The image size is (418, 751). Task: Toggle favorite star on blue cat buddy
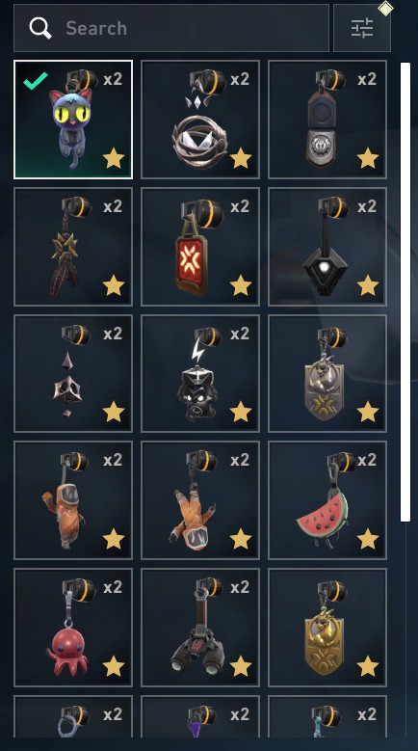coord(114,158)
